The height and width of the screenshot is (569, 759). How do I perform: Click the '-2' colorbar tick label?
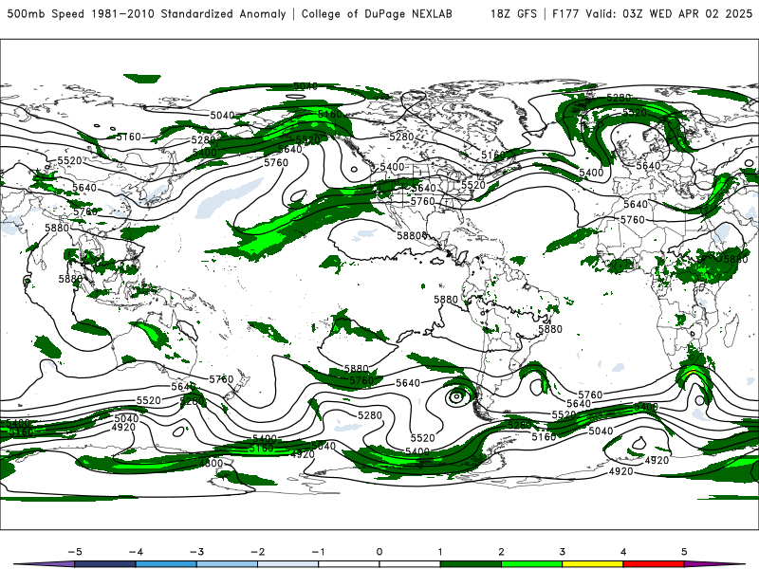point(257,552)
